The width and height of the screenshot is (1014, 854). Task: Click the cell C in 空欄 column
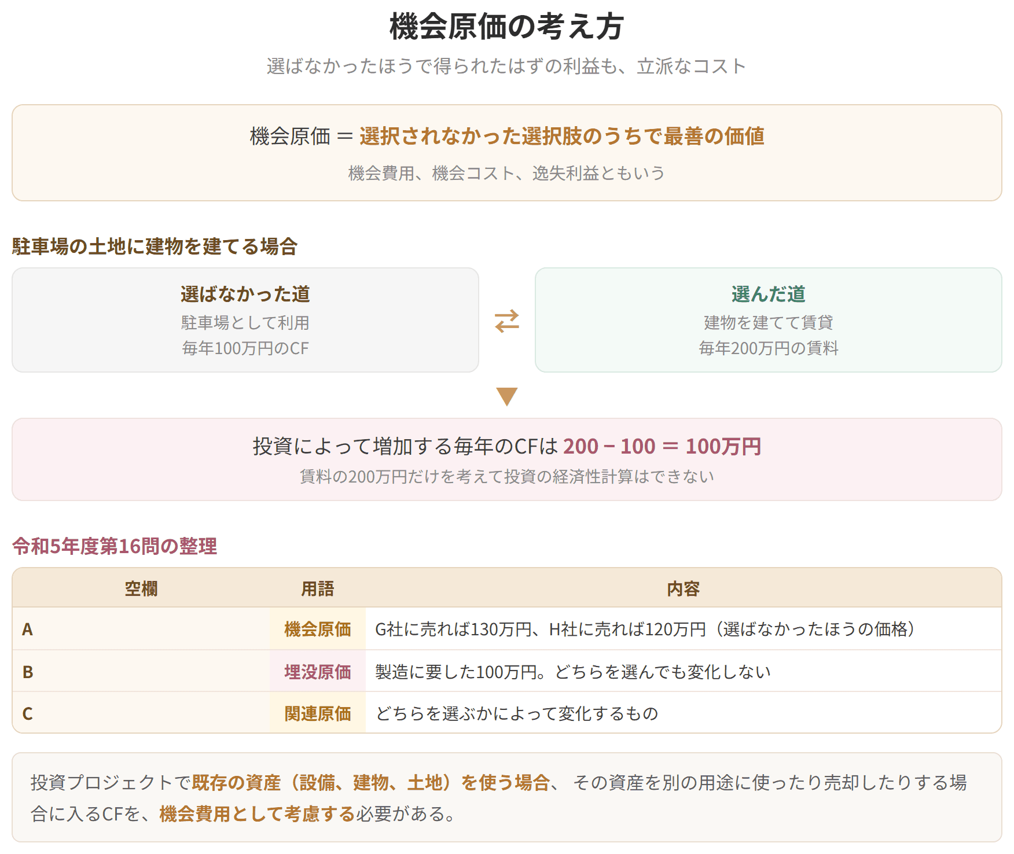[x=141, y=713]
